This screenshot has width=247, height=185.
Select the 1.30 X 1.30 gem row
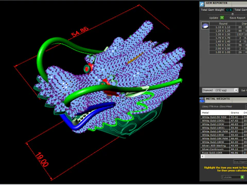pyautogui.click(x=228, y=34)
